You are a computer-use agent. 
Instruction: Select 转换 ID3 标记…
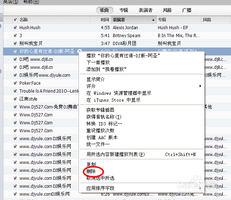coord(104,124)
